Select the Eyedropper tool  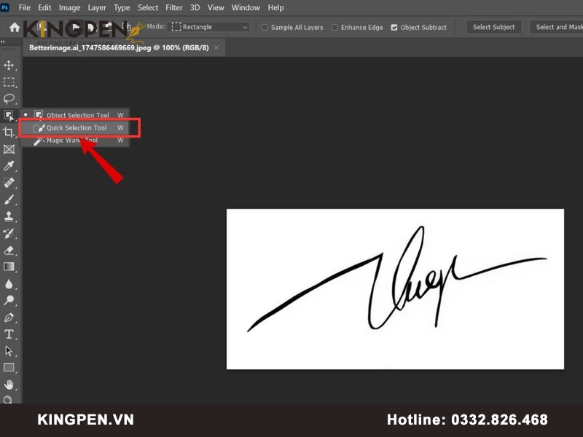[x=9, y=166]
